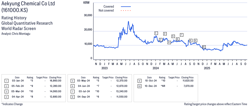Select chart marker 8 on the price chart

[190, 40]
